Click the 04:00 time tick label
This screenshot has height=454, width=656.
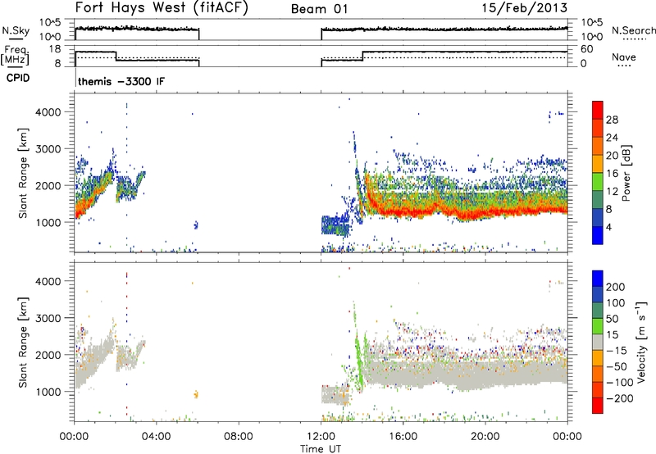click(x=156, y=437)
